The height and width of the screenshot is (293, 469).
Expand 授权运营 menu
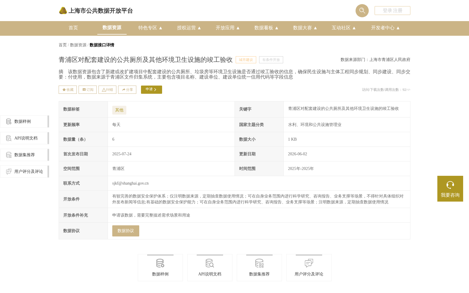tap(189, 28)
